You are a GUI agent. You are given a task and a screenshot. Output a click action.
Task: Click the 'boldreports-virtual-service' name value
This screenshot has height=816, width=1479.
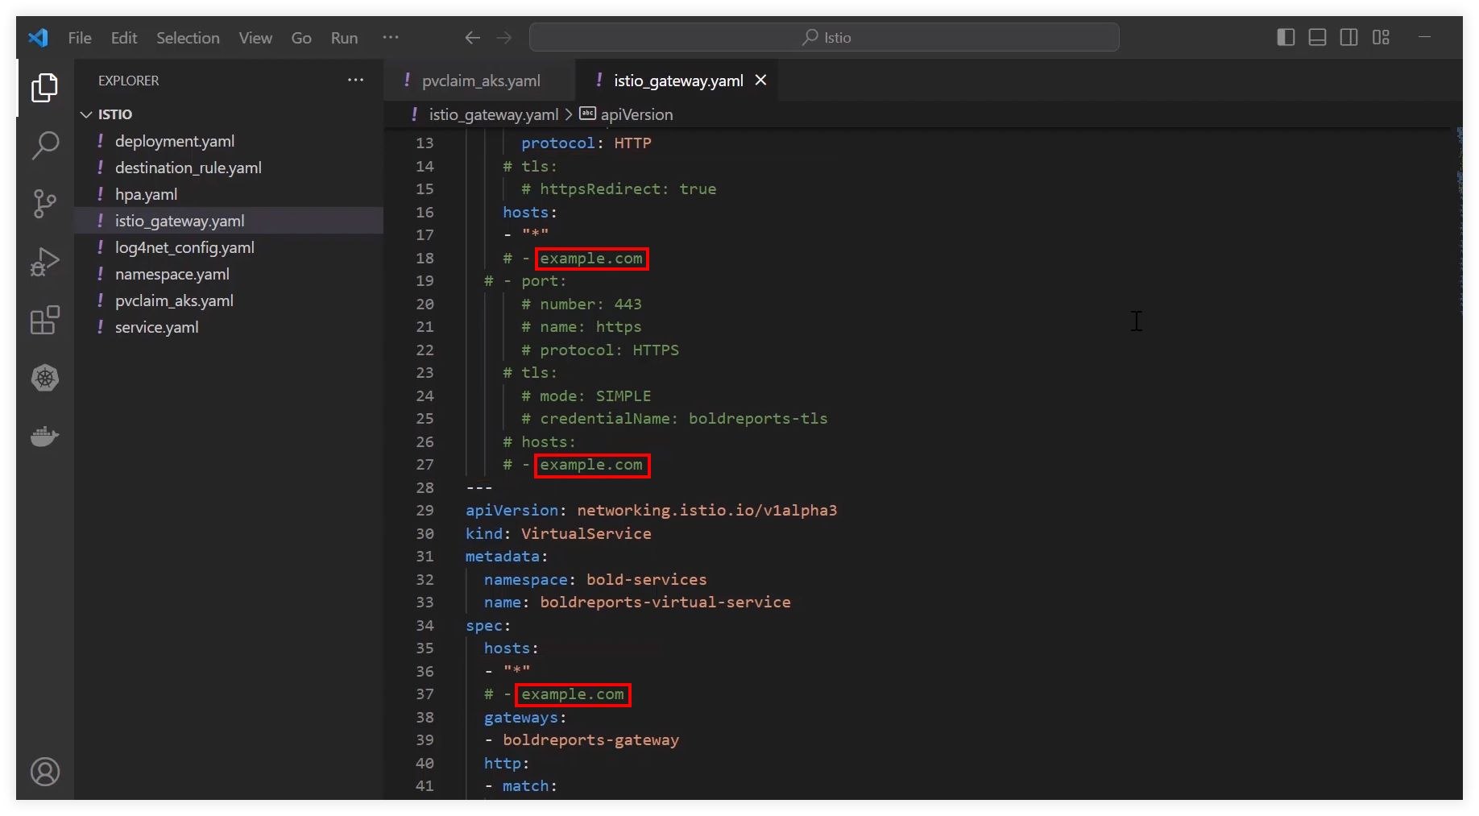tap(665, 602)
